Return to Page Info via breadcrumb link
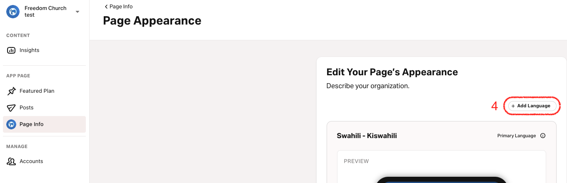 click(x=119, y=7)
